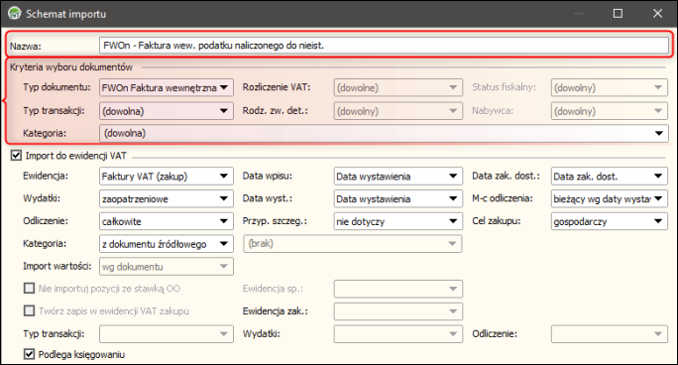
Task: Open the Typ dokumentu dropdown
Action: [x=167, y=88]
